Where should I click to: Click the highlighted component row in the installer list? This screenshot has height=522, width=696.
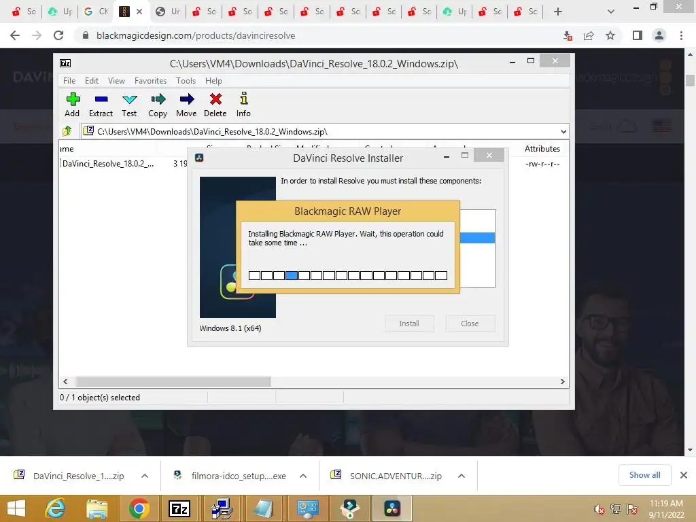tap(477, 238)
